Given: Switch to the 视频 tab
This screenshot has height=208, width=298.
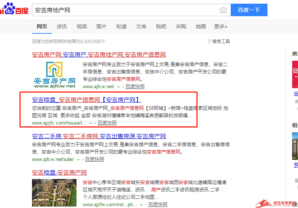Looking at the screenshot, I should (82, 26).
